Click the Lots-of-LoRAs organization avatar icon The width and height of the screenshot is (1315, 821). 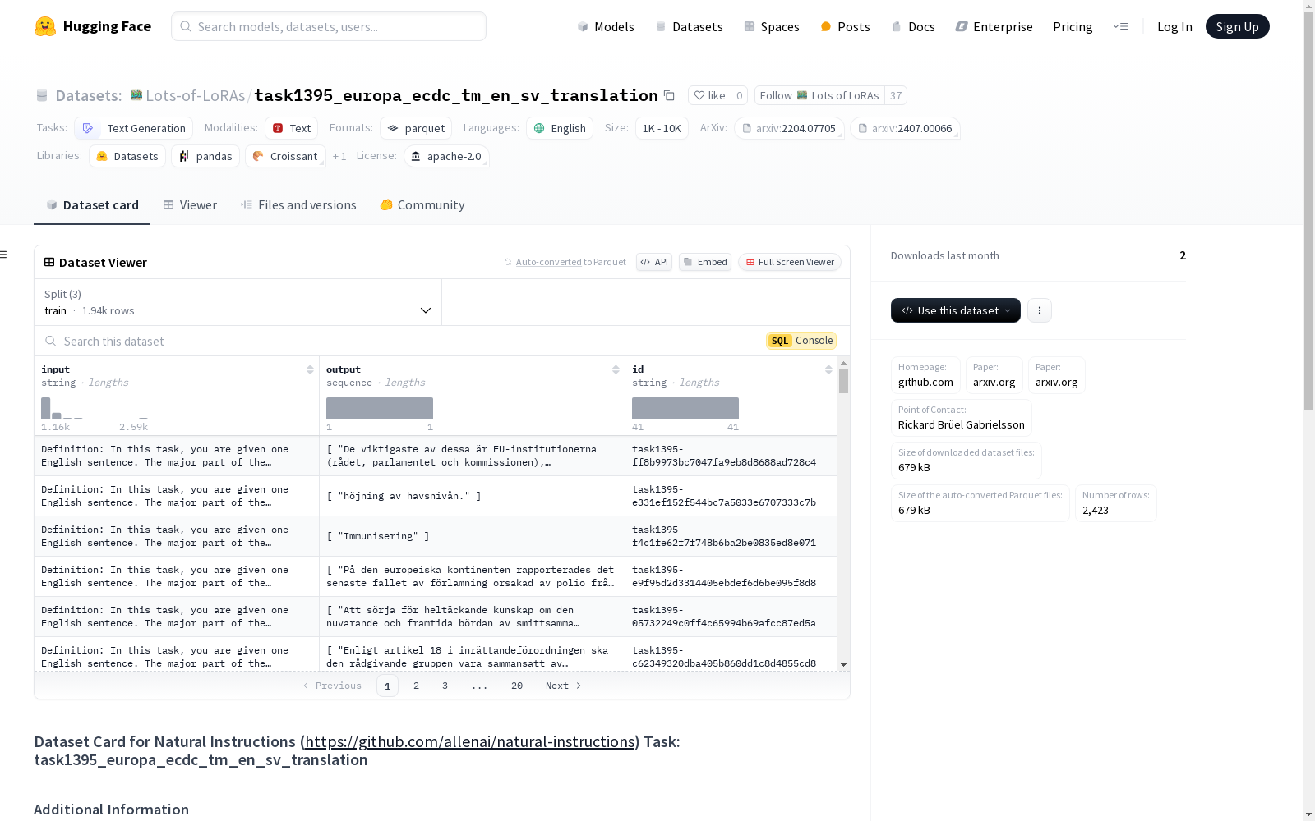coord(136,95)
